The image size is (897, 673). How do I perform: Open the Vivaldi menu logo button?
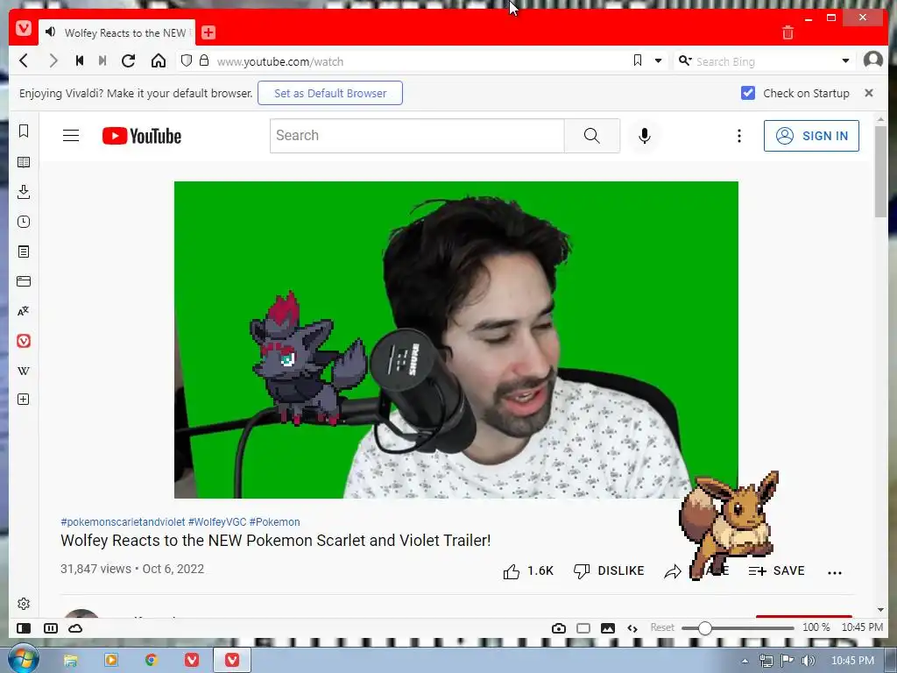coord(24,27)
